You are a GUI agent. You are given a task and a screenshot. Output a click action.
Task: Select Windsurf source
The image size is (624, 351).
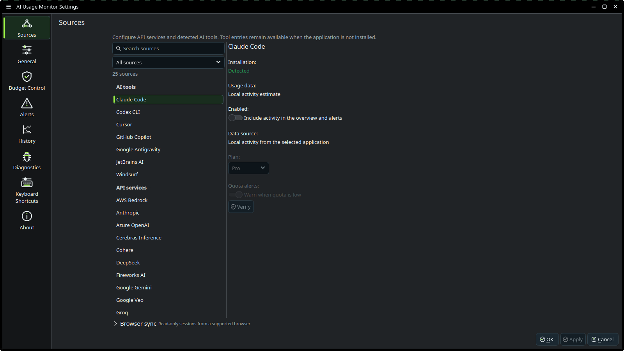click(168, 174)
